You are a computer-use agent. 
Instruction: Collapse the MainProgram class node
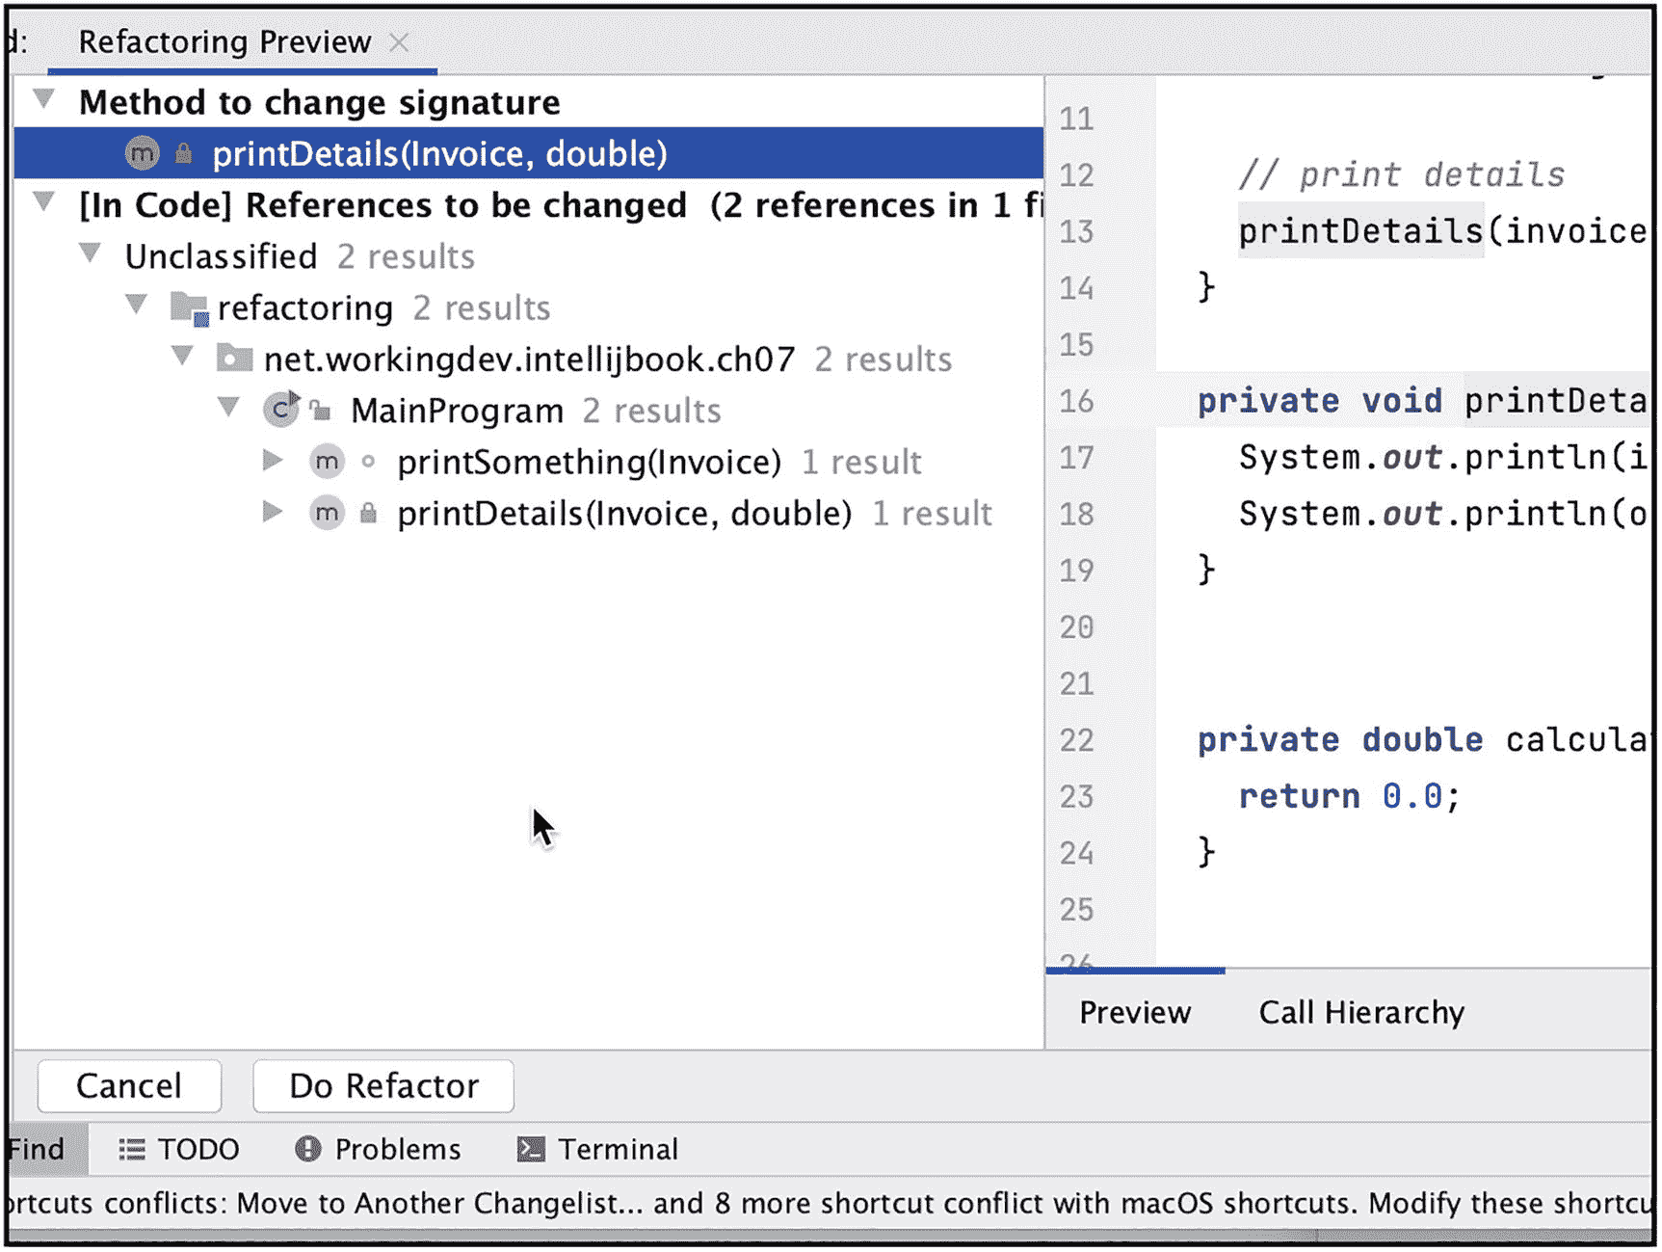229,408
